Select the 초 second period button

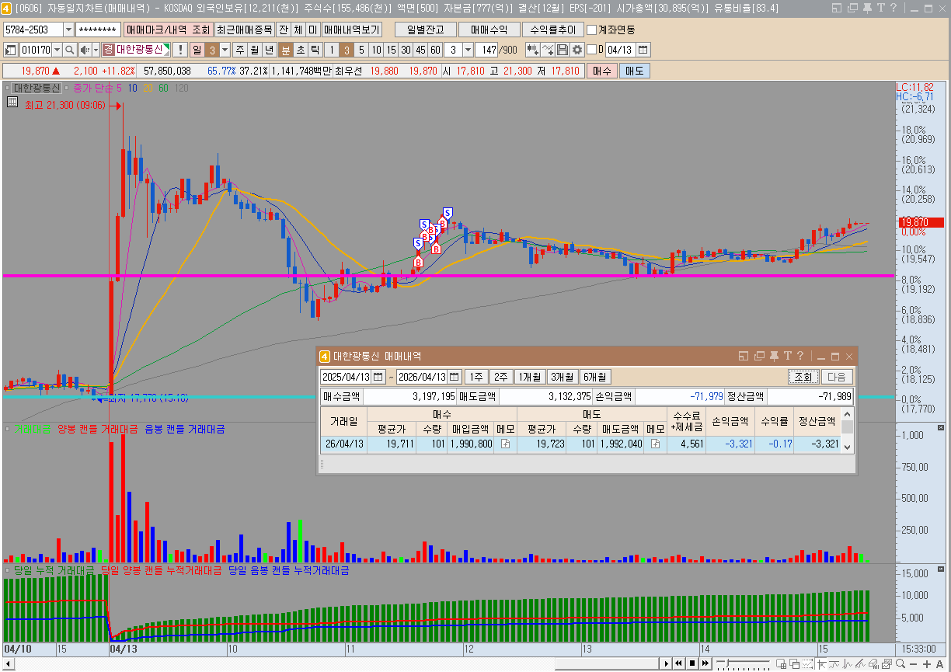tap(301, 50)
